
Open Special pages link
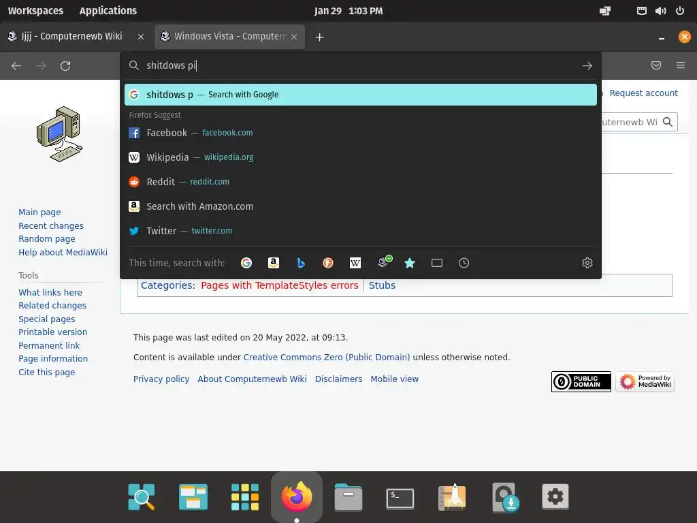pyautogui.click(x=47, y=319)
